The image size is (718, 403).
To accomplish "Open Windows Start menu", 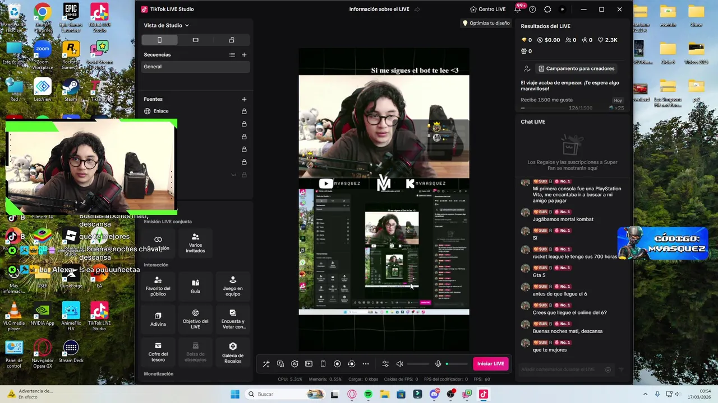I will click(x=235, y=394).
